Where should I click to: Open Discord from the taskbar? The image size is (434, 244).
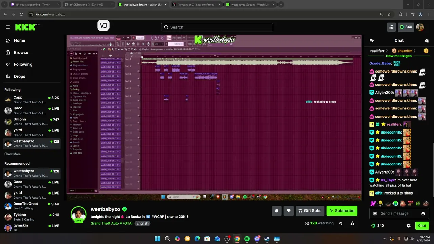(x=257, y=239)
